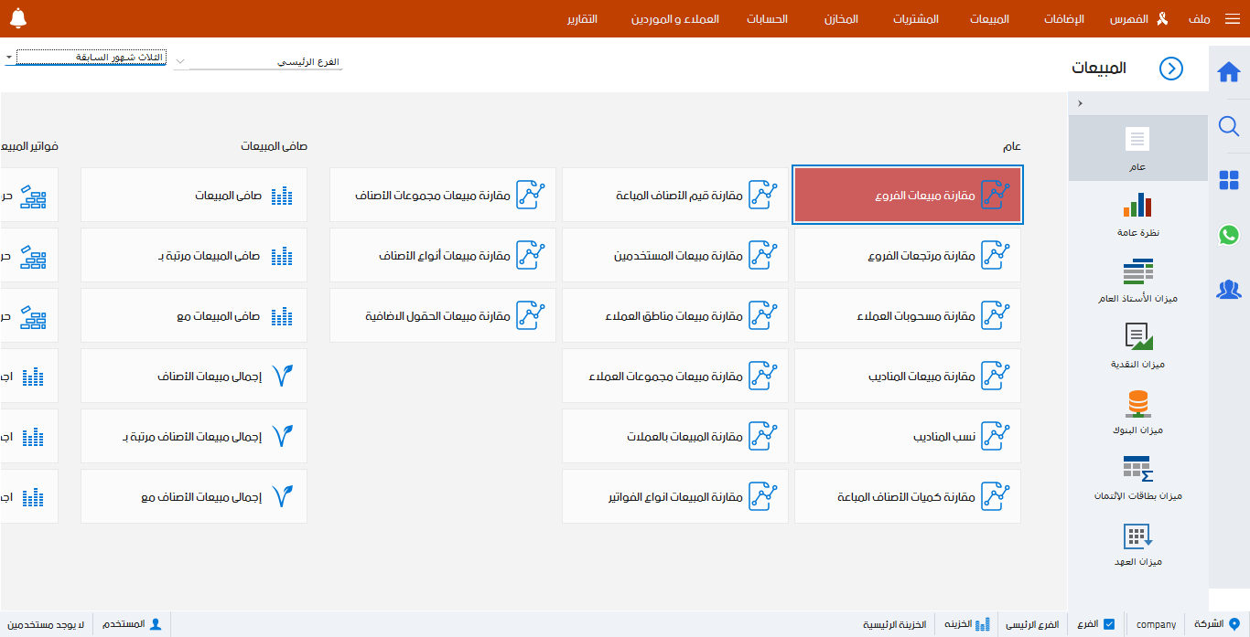1250x637 pixels.
Task: Select the highlighted مقارنة مبيعات الفروع tile
Action: click(907, 195)
